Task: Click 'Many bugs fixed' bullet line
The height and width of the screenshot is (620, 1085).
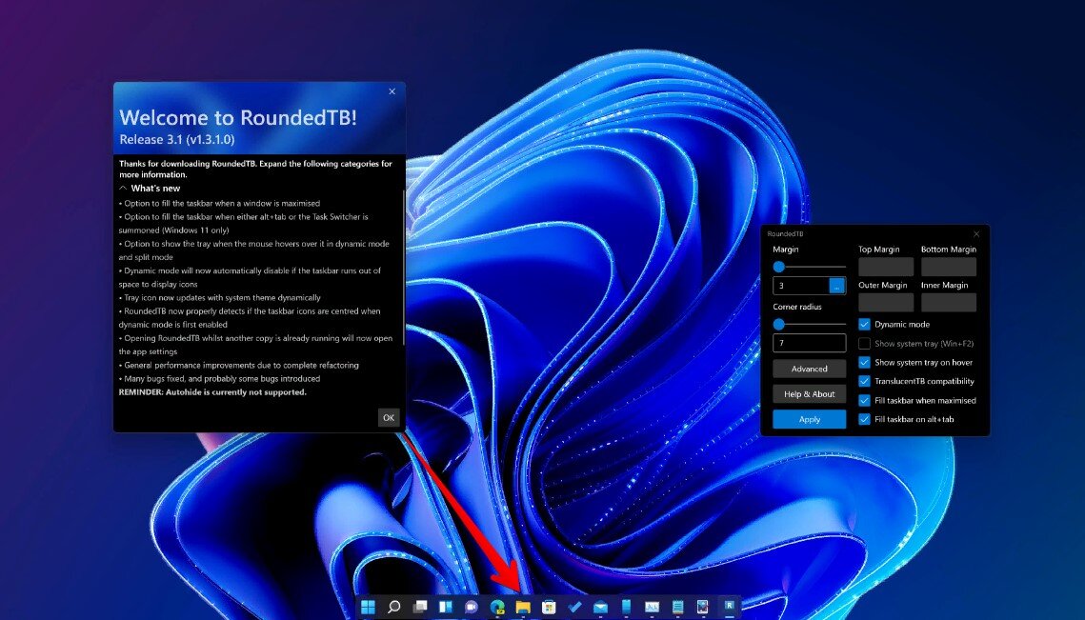Action: click(219, 378)
